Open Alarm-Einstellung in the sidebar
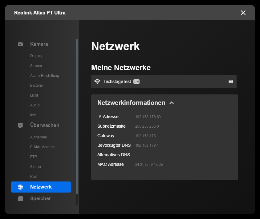The width and height of the screenshot is (260, 219). 44,76
